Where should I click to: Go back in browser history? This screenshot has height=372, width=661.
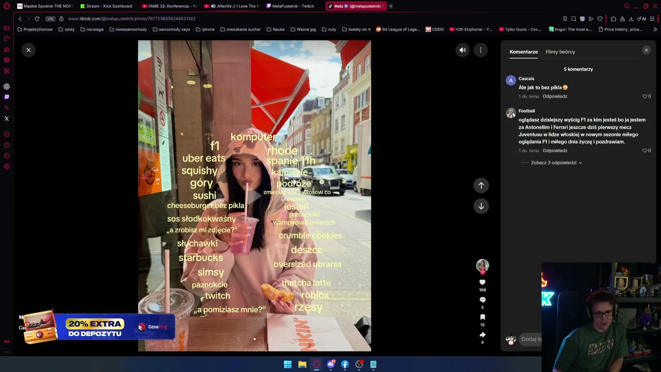[x=20, y=19]
